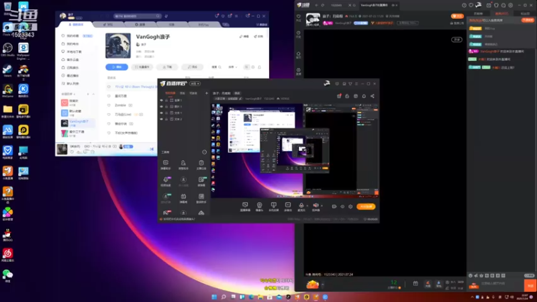Viewport: 537px width, 302px height.
Task: Edit stream title with the pencil icon
Action: pyautogui.click(x=240, y=99)
